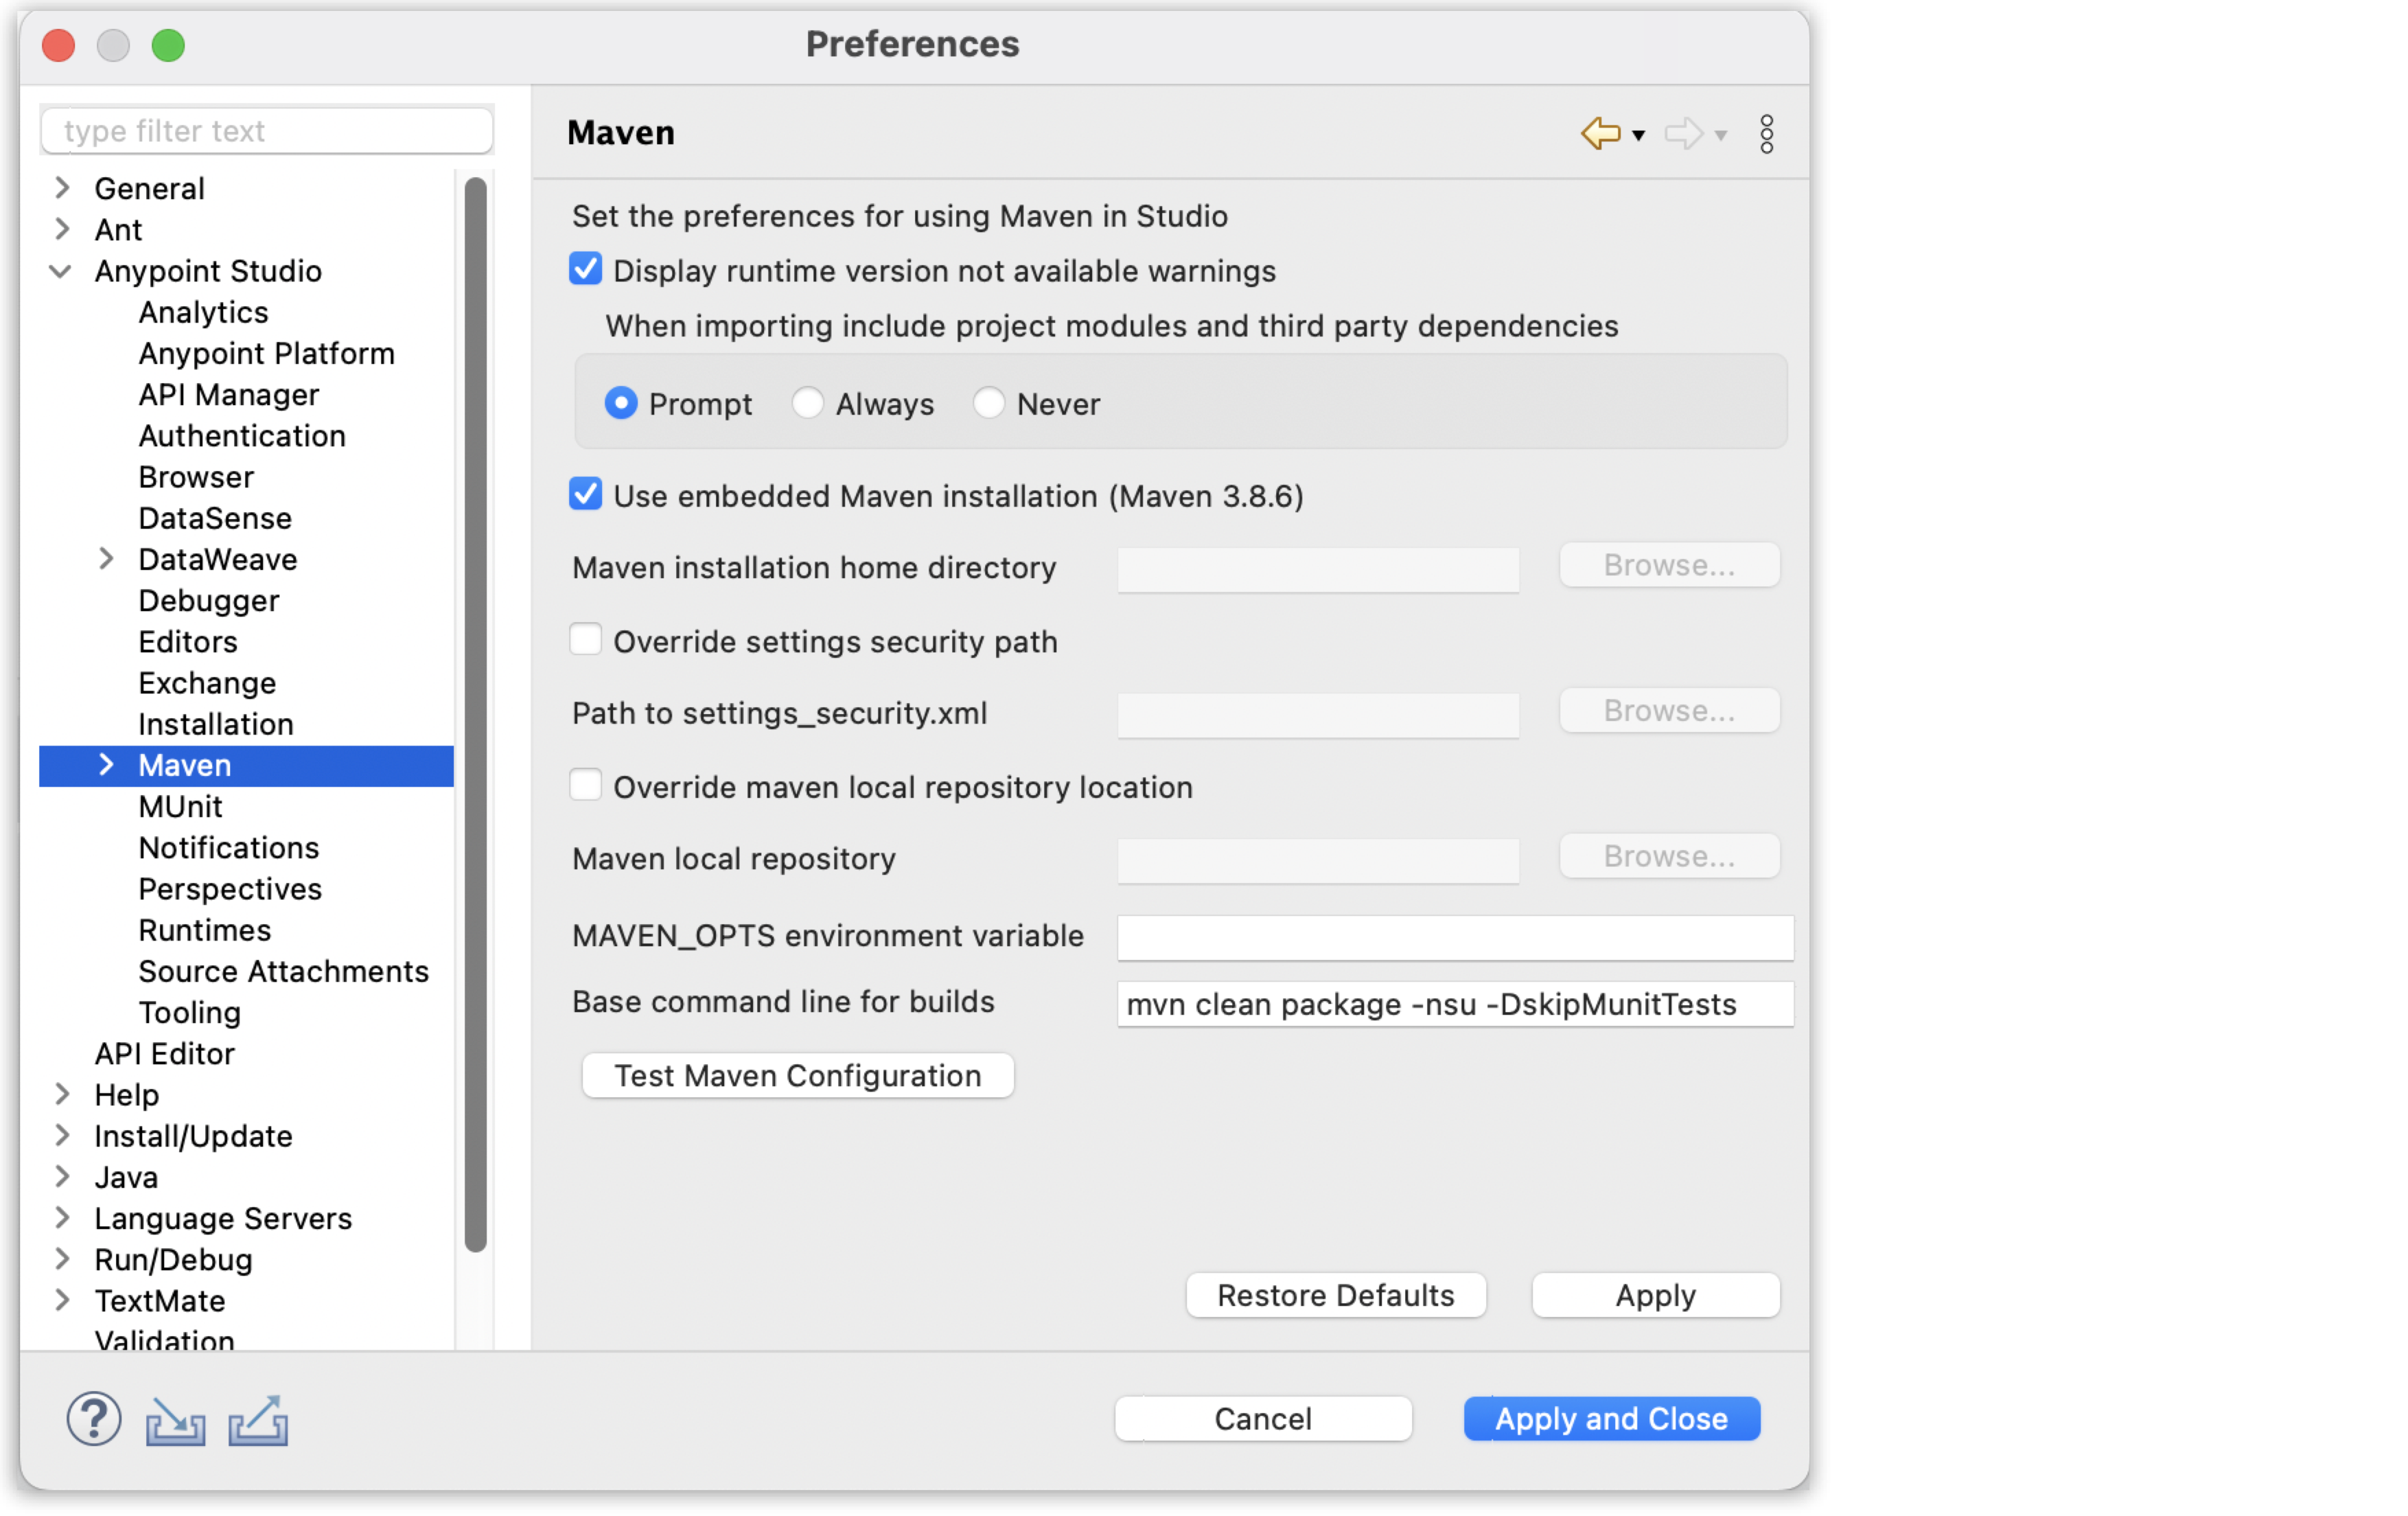Select the Always radio button
Viewport: 2408px width, 1516px height.
tap(810, 404)
